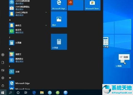This screenshot has height=95, width=133.
Task: Open the 爱奇艺 folder icon under A
Action: point(12,25)
